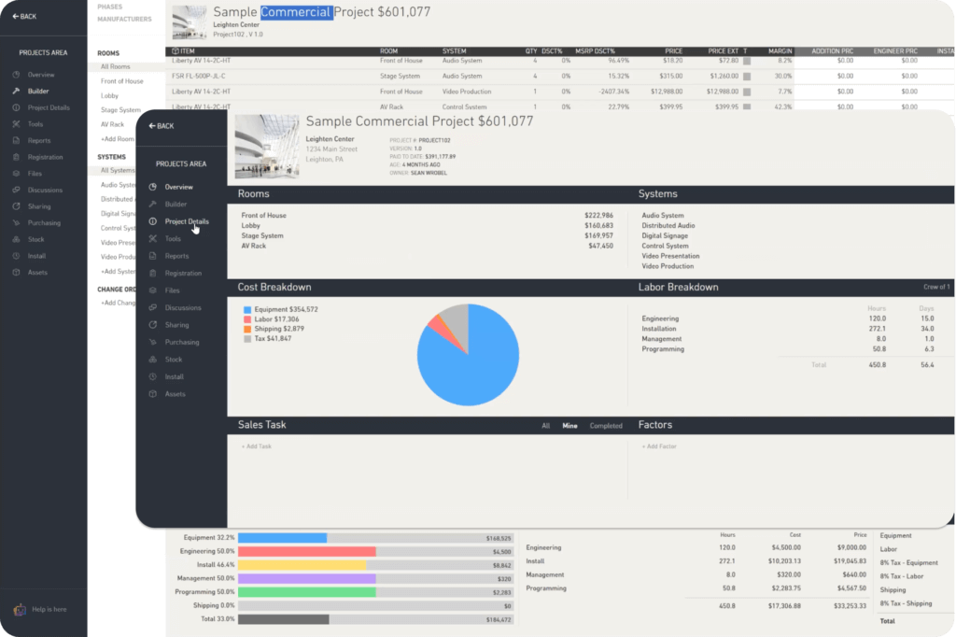
Task: Click the '+ Add Task' link
Action: tap(256, 446)
